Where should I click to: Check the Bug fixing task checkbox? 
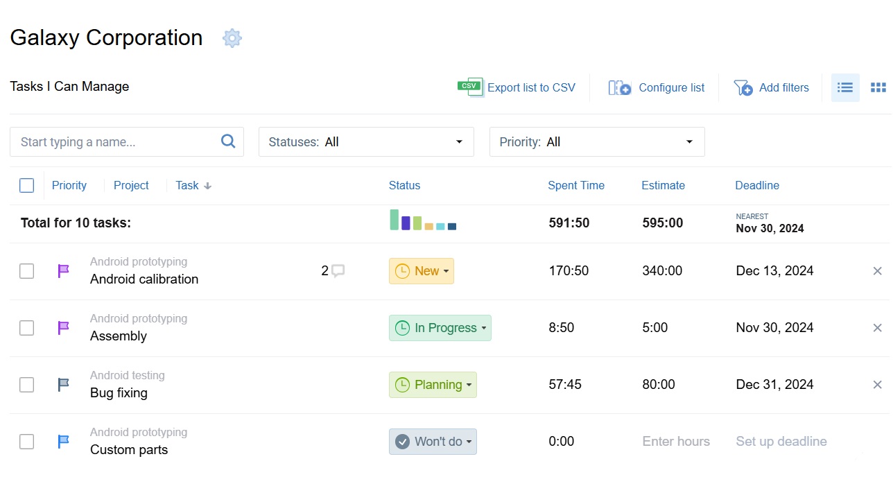pyautogui.click(x=26, y=385)
